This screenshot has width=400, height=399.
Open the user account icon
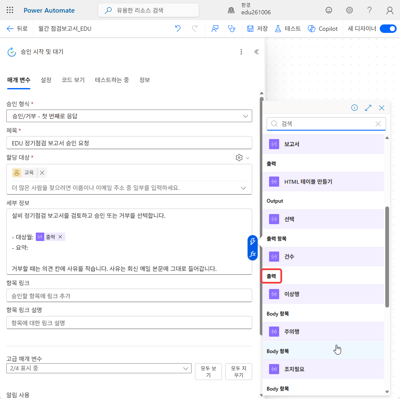click(x=389, y=10)
